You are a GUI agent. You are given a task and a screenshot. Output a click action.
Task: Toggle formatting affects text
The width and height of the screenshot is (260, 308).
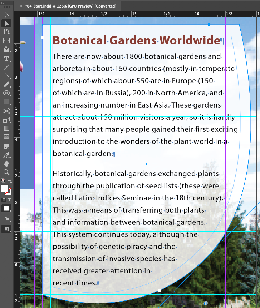pyautogui.click(x=9, y=200)
